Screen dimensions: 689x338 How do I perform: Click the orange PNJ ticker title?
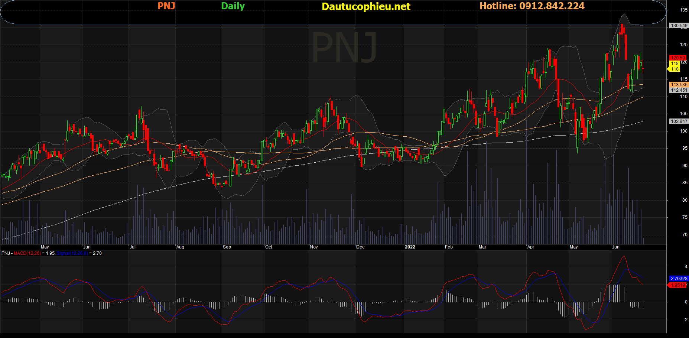[166, 6]
